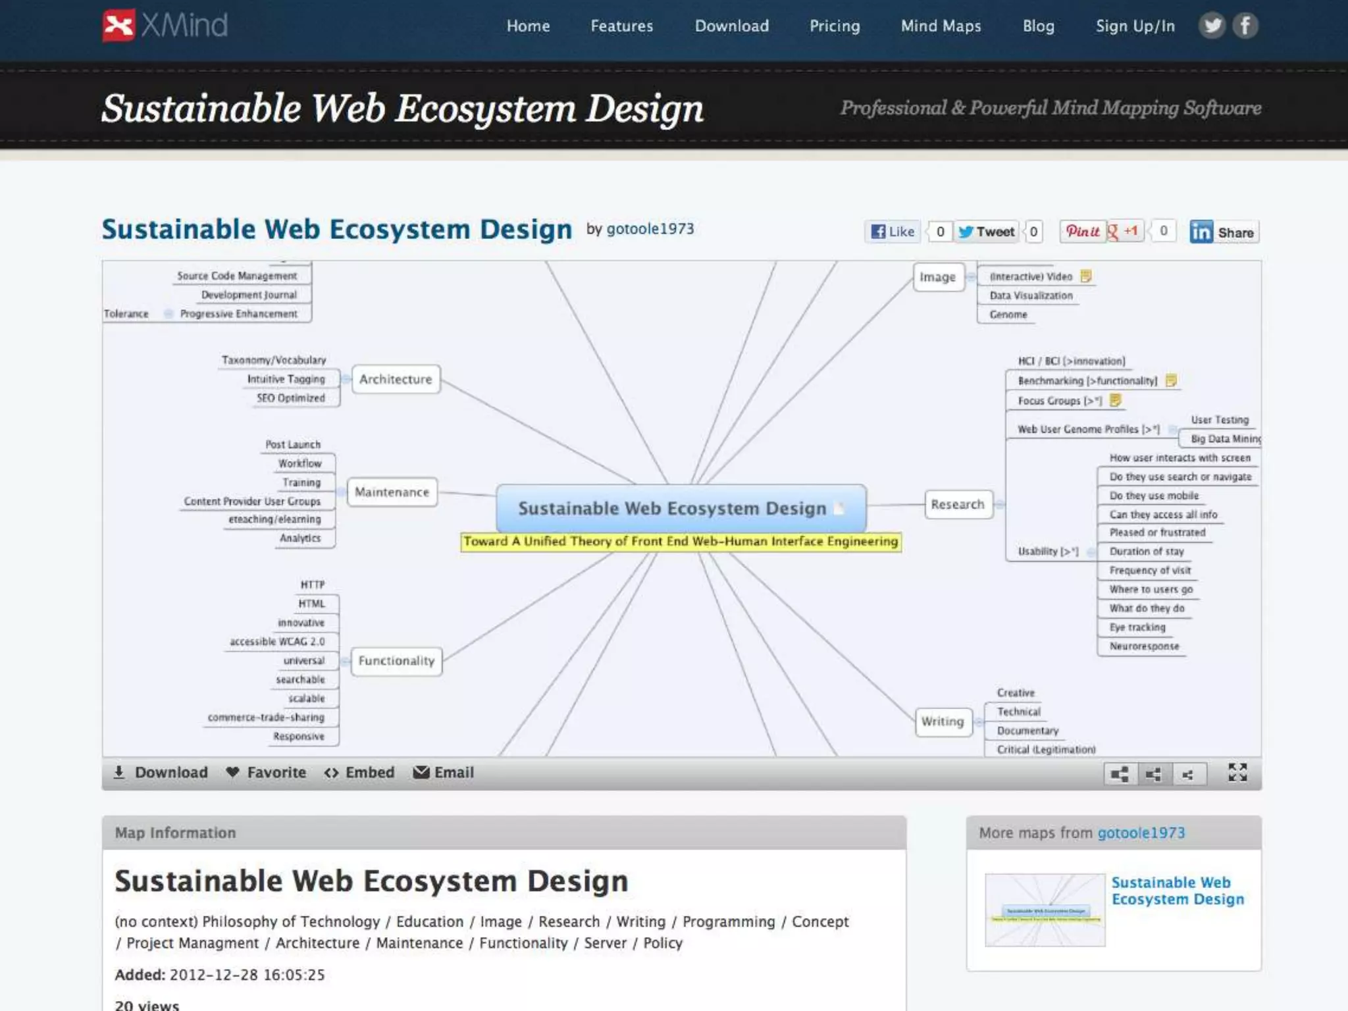Open the note icon on Benchmarking topic

tap(1171, 380)
